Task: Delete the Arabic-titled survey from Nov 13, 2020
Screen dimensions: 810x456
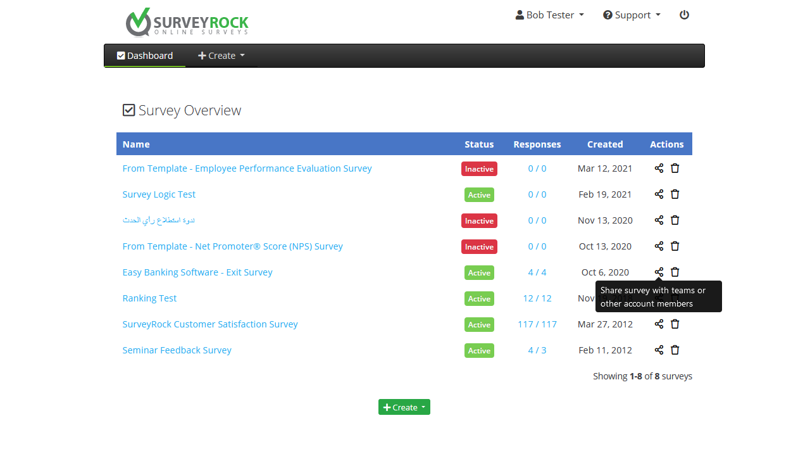Action: coord(675,220)
